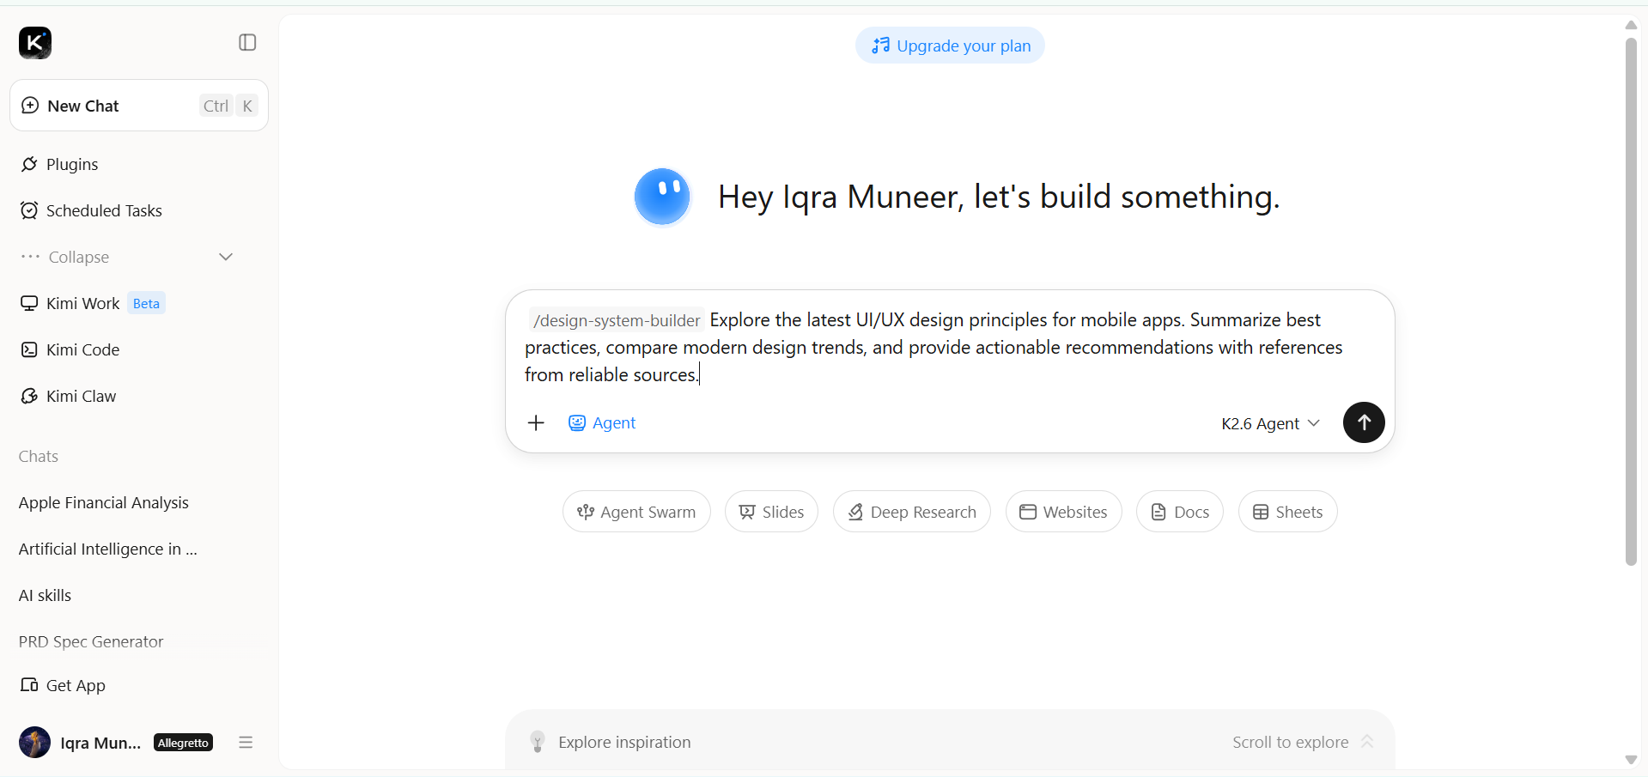1648x777 pixels.
Task: Click the Allegretto plan badge
Action: [x=183, y=743]
